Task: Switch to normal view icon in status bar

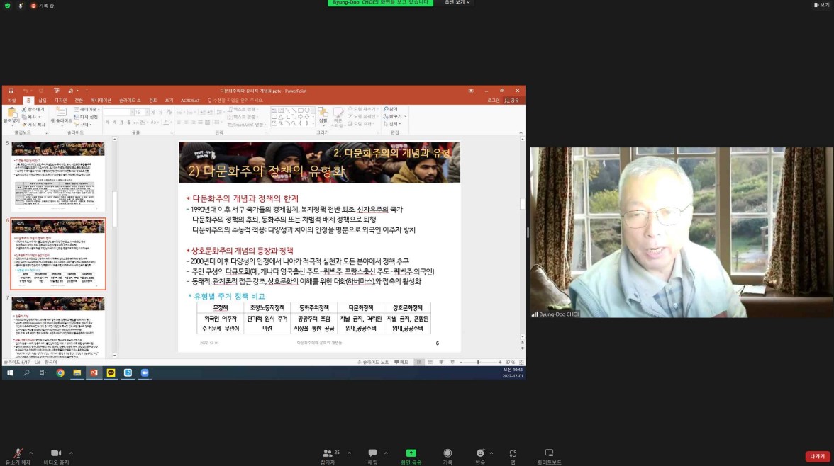Action: [x=419, y=363]
